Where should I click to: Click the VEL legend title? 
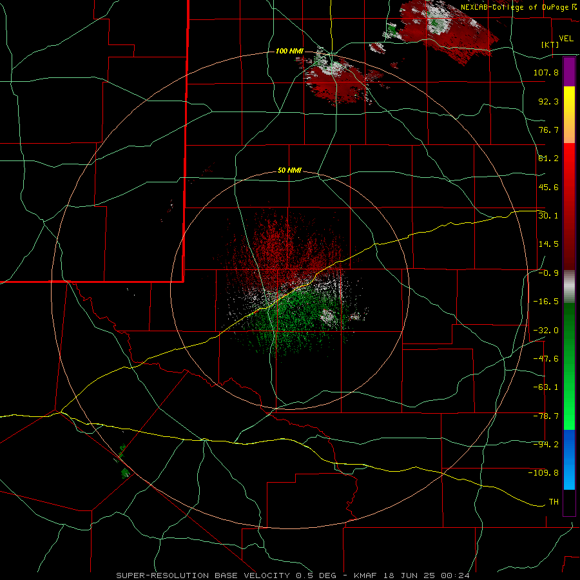pos(566,39)
